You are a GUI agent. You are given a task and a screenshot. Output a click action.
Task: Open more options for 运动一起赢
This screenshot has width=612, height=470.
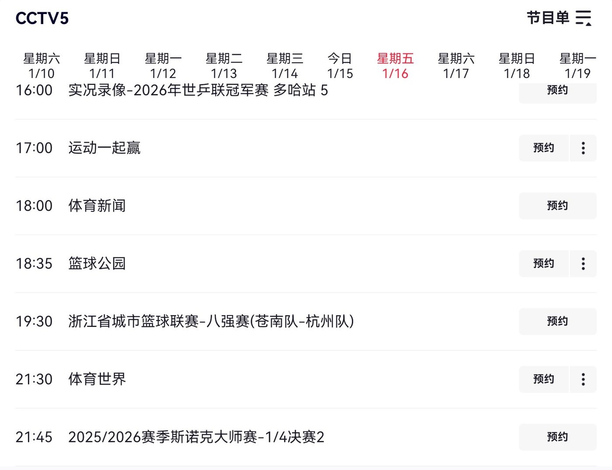pyautogui.click(x=583, y=148)
